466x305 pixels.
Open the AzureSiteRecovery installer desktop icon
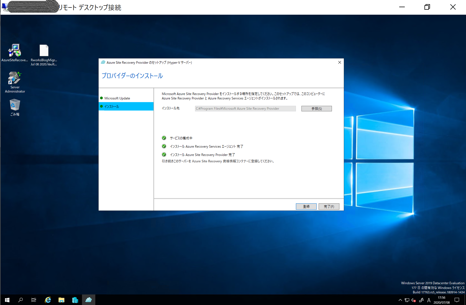pos(15,53)
